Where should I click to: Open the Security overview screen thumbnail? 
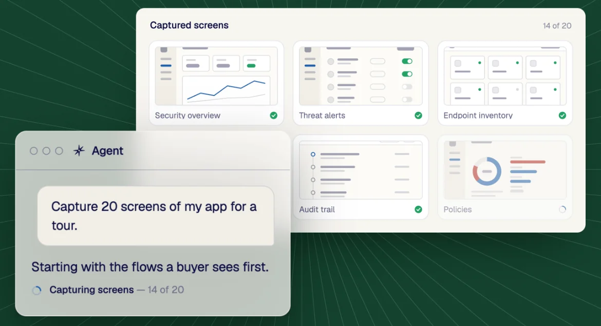[x=216, y=76]
